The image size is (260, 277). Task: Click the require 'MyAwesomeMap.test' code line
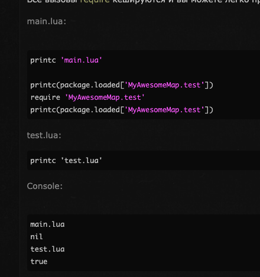point(87,97)
